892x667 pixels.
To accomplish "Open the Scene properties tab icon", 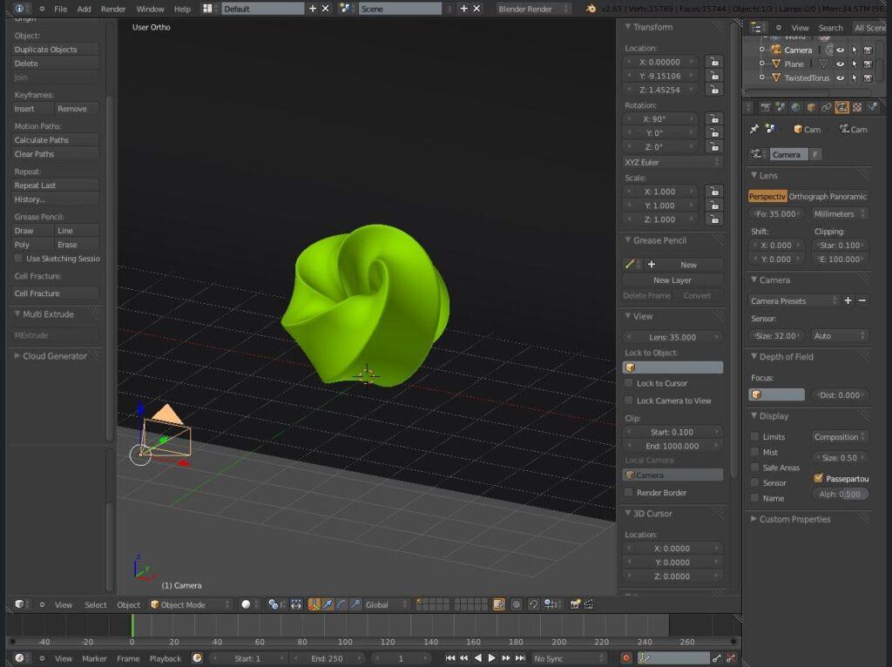I will click(x=780, y=107).
